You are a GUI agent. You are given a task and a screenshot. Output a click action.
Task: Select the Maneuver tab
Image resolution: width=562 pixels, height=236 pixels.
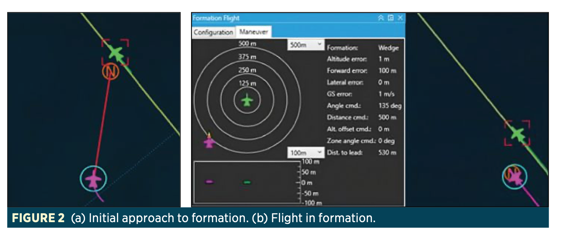[x=254, y=32]
